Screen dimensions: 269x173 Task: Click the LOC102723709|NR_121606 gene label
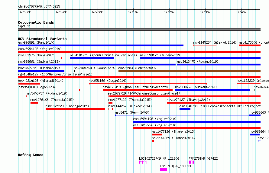159,158
